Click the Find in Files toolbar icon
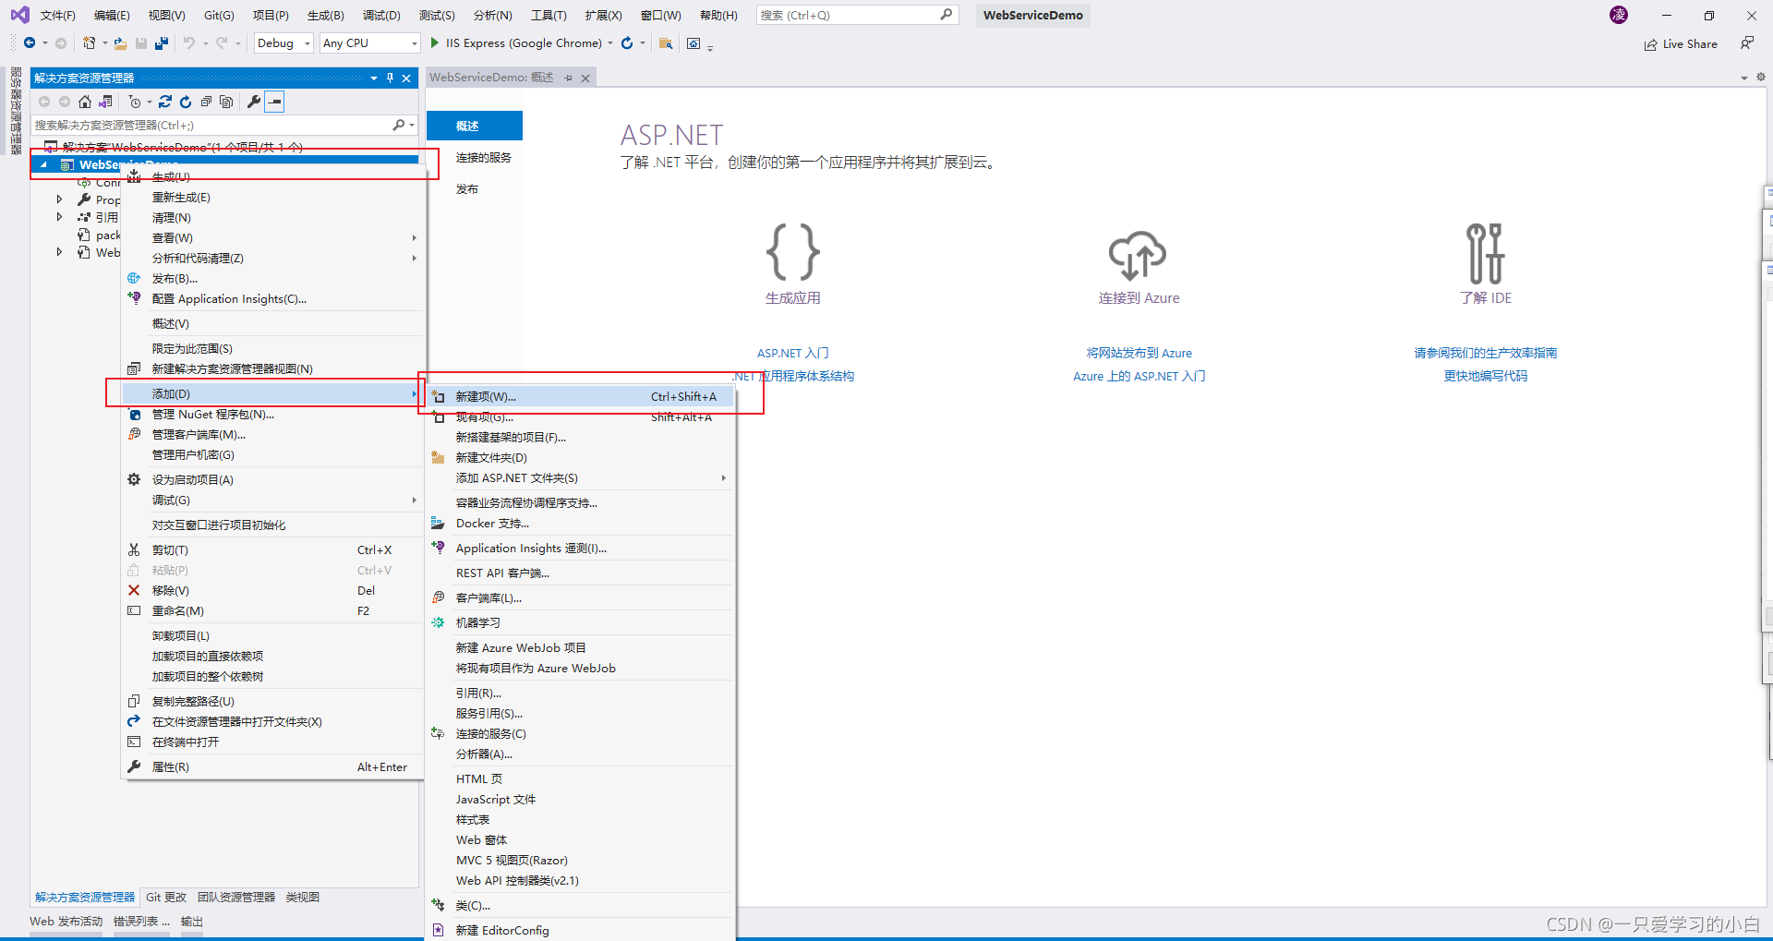 (x=665, y=43)
